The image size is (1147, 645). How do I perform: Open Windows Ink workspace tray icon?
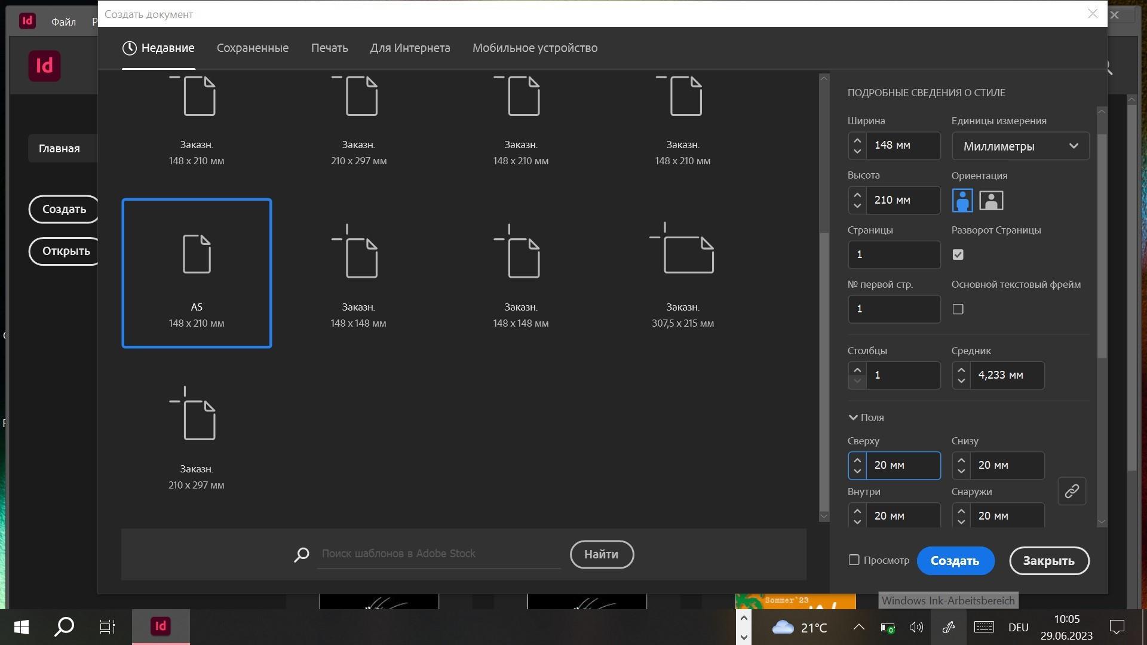pyautogui.click(x=948, y=627)
